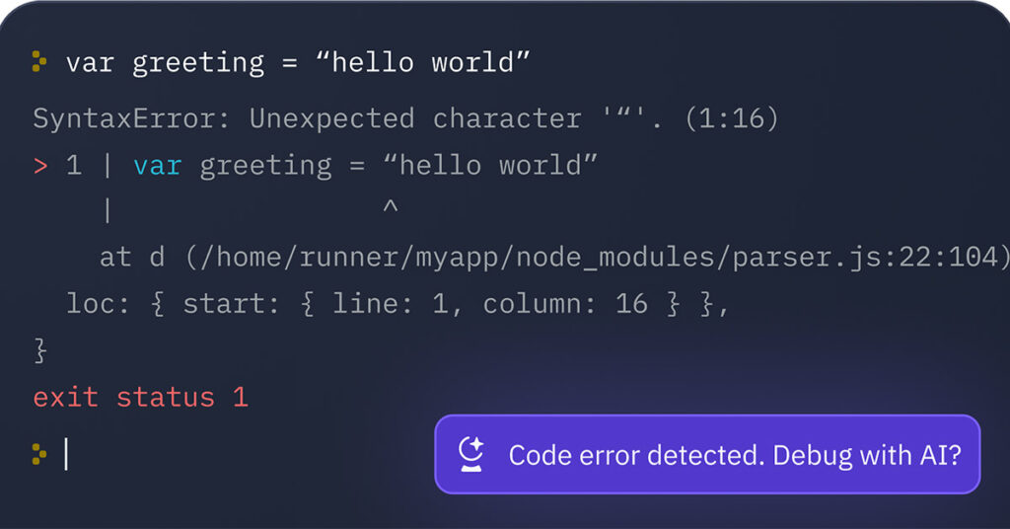Click the prompt icon beside the first command
This screenshot has width=1010, height=529.
pyautogui.click(x=38, y=62)
